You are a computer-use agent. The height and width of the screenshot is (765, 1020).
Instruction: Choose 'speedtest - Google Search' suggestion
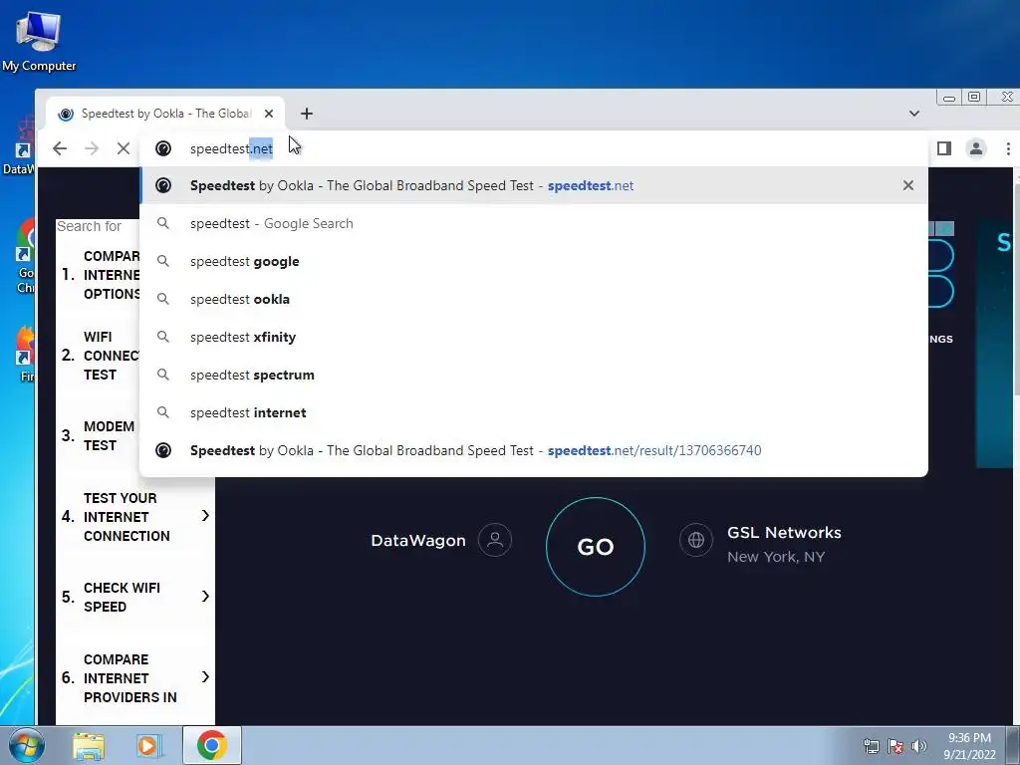click(534, 223)
